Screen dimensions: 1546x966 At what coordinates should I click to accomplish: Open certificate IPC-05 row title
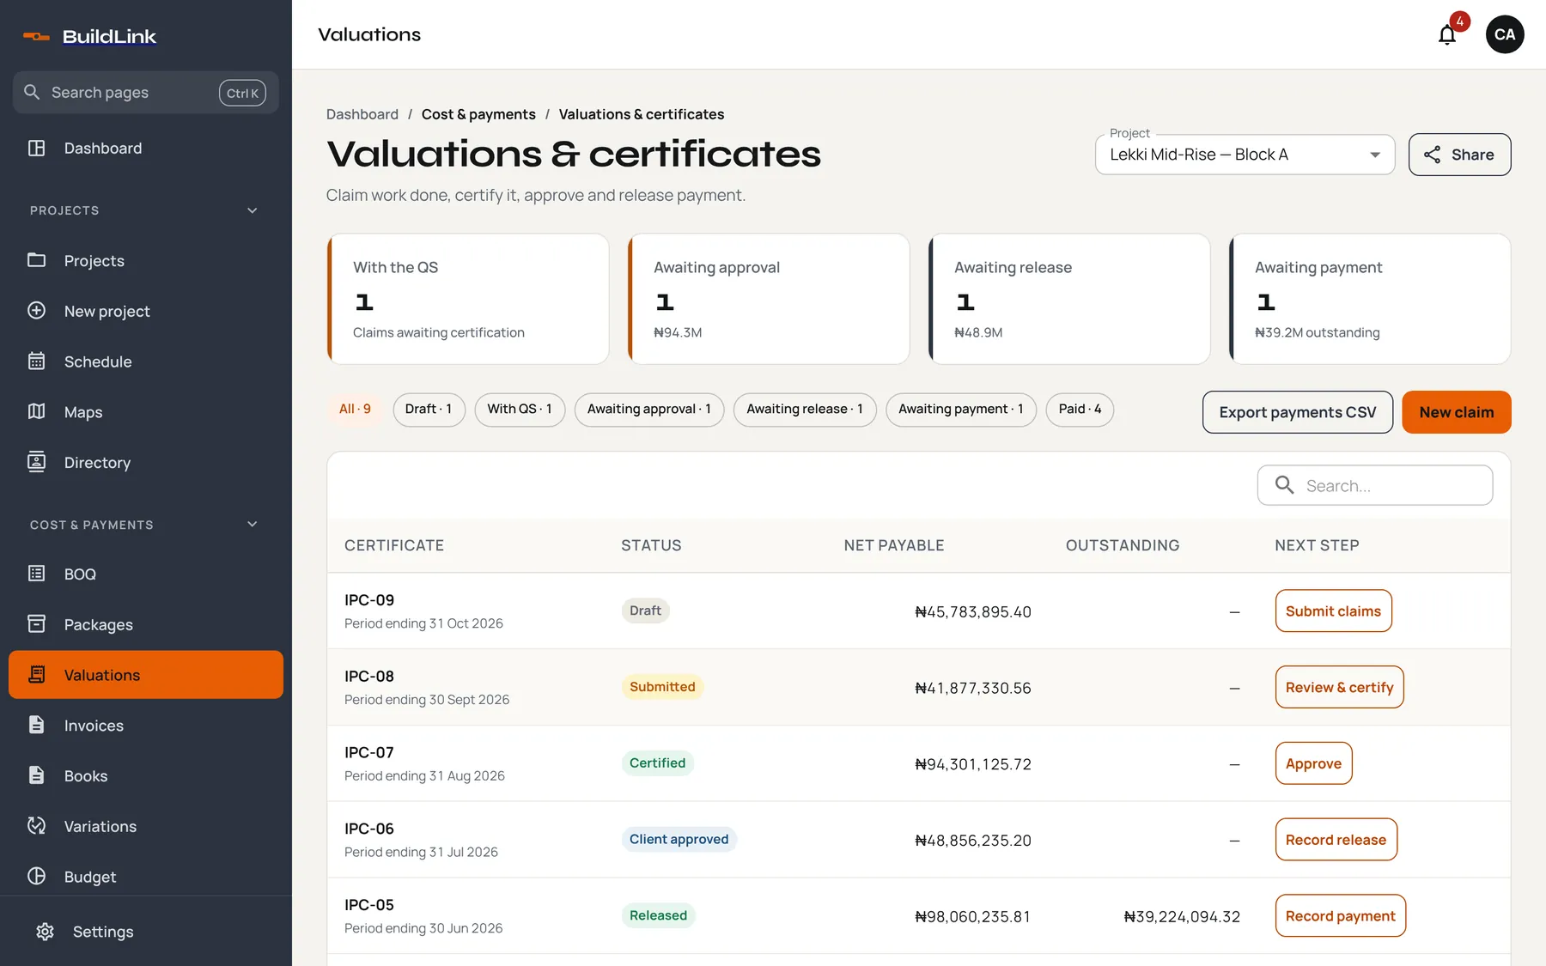click(x=369, y=905)
